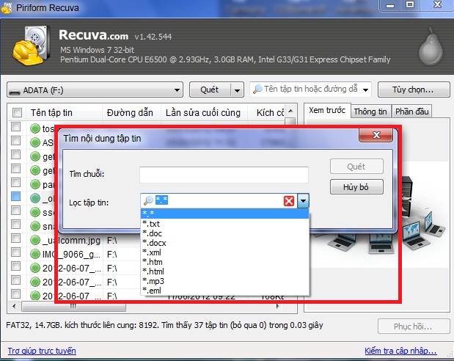Focus the Tên tập tin hoặc đường dẫn search box
Viewport: 454px width, 361px height.
311,90
